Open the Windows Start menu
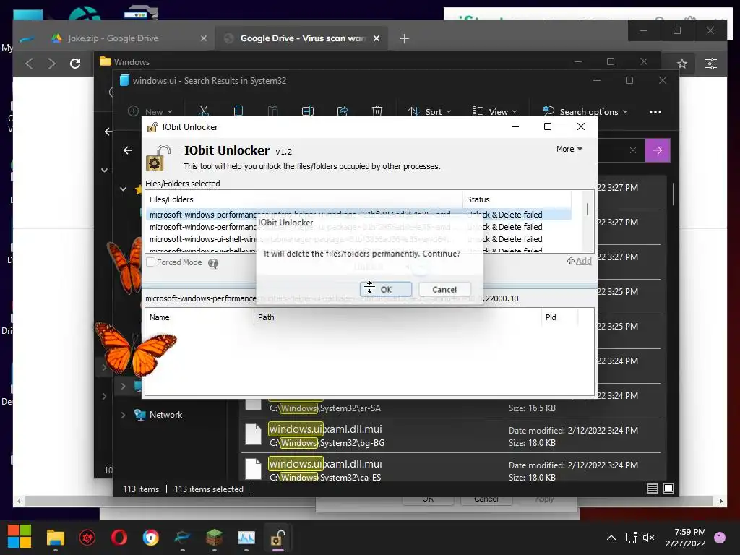 point(20,537)
